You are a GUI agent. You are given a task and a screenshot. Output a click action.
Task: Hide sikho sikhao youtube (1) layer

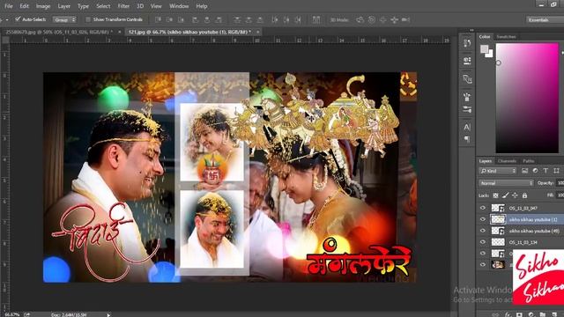point(483,219)
